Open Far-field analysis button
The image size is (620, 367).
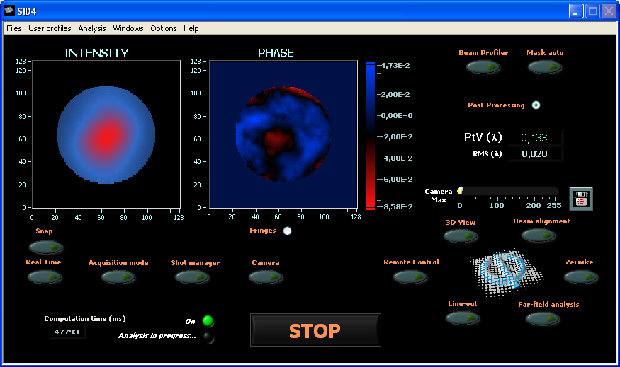543,318
